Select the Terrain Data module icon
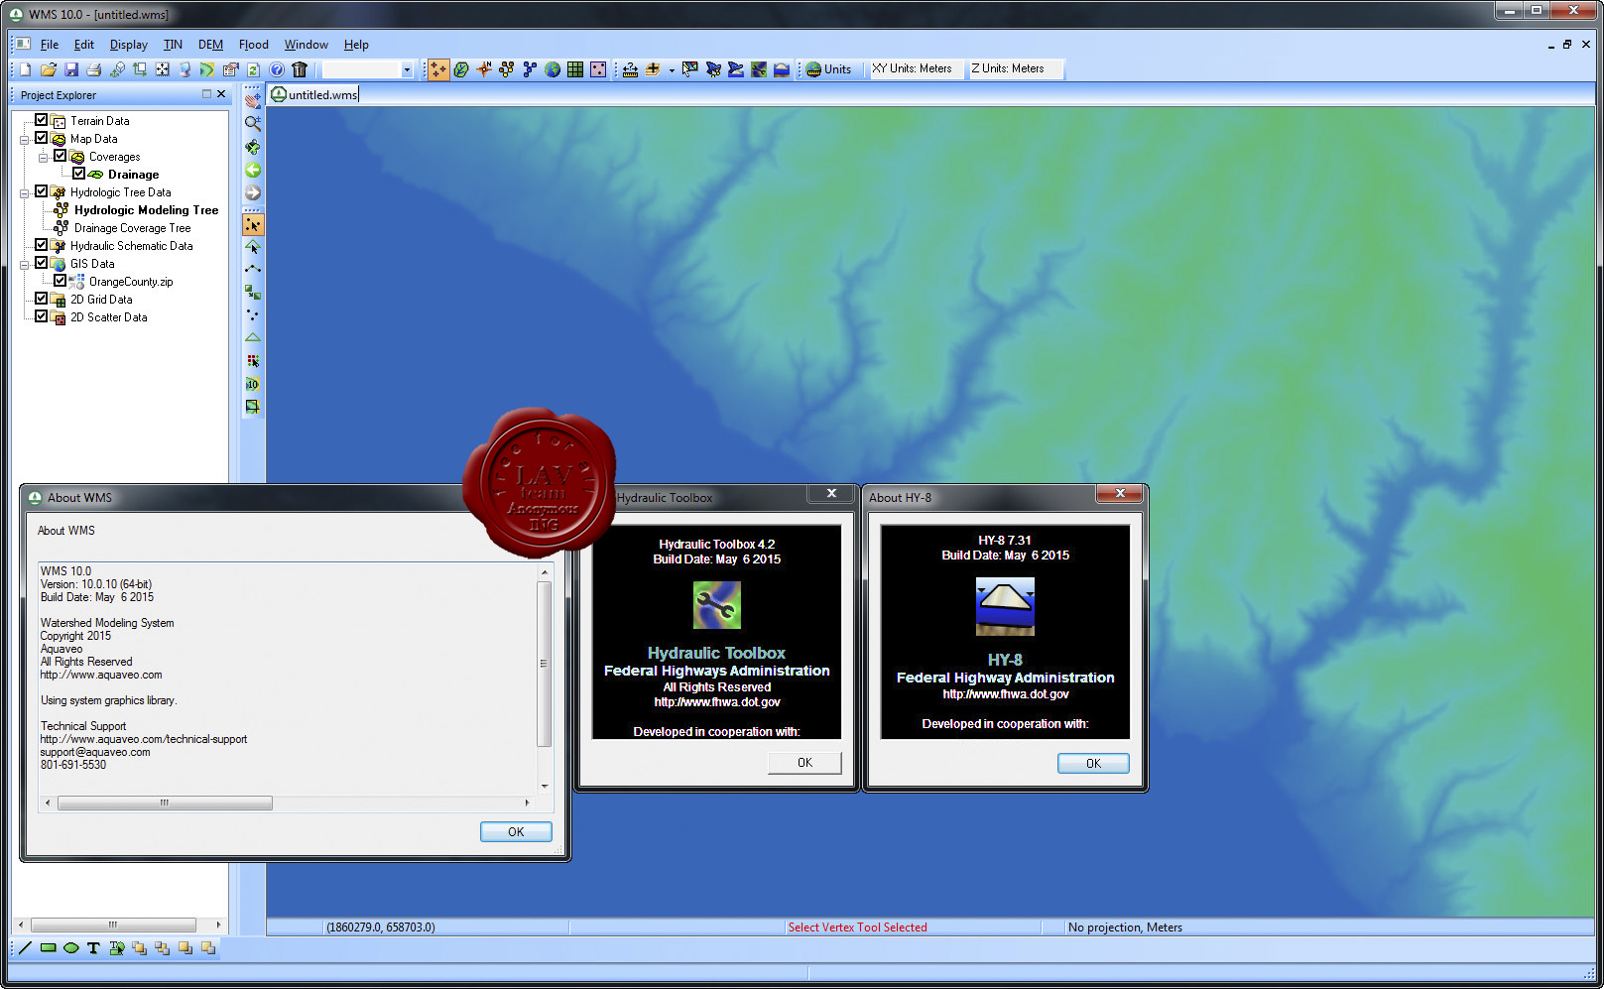 (x=438, y=69)
